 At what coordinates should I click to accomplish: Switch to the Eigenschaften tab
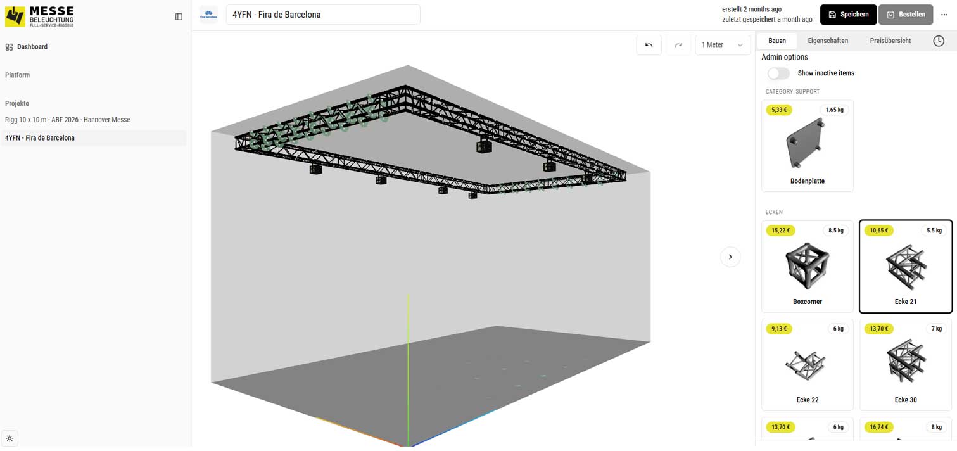(827, 41)
